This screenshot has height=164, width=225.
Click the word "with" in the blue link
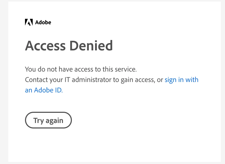click(x=192, y=80)
